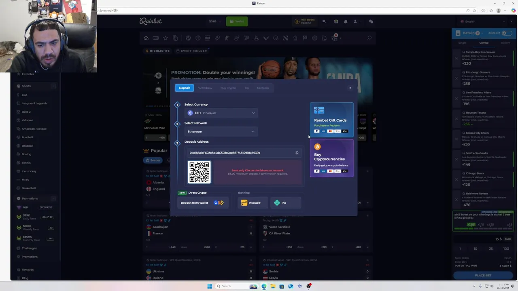This screenshot has width=518, height=291.
Task: Remove the Seattle Seahawks selection
Action: [456, 159]
